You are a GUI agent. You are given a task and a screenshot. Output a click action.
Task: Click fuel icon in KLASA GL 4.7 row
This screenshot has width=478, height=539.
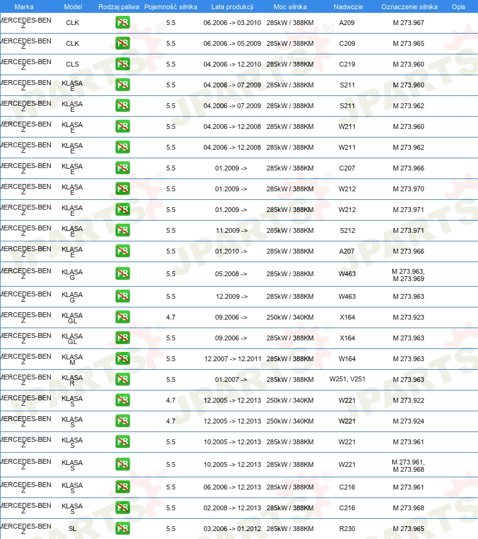[x=122, y=317]
